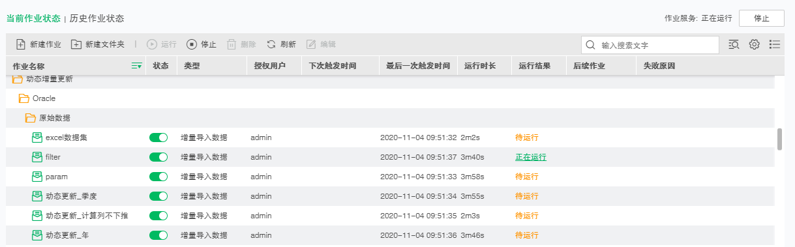Collapse the 原始数据 folder
The image size is (795, 247).
point(31,118)
